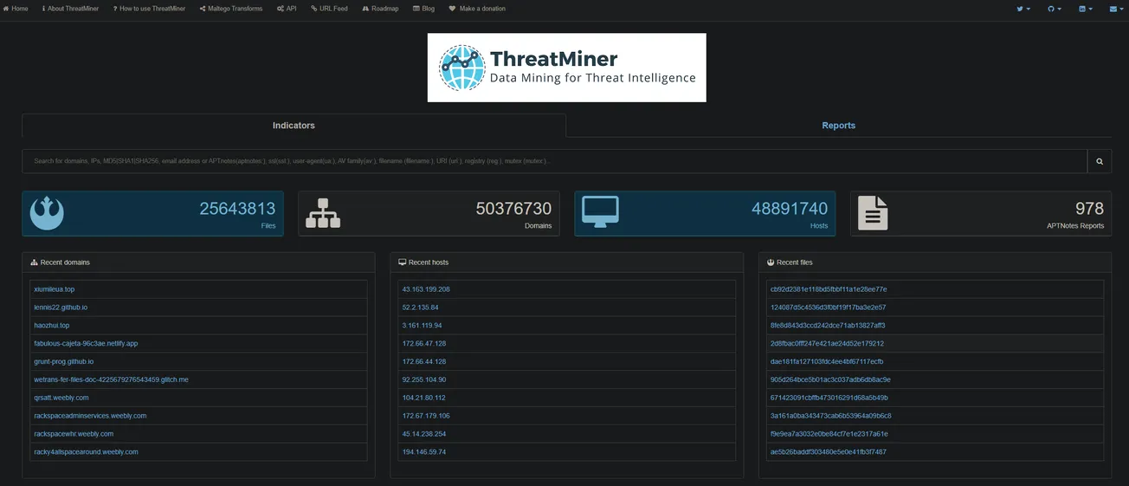Focus the indicator search field
The height and width of the screenshot is (486, 1129).
click(x=555, y=161)
